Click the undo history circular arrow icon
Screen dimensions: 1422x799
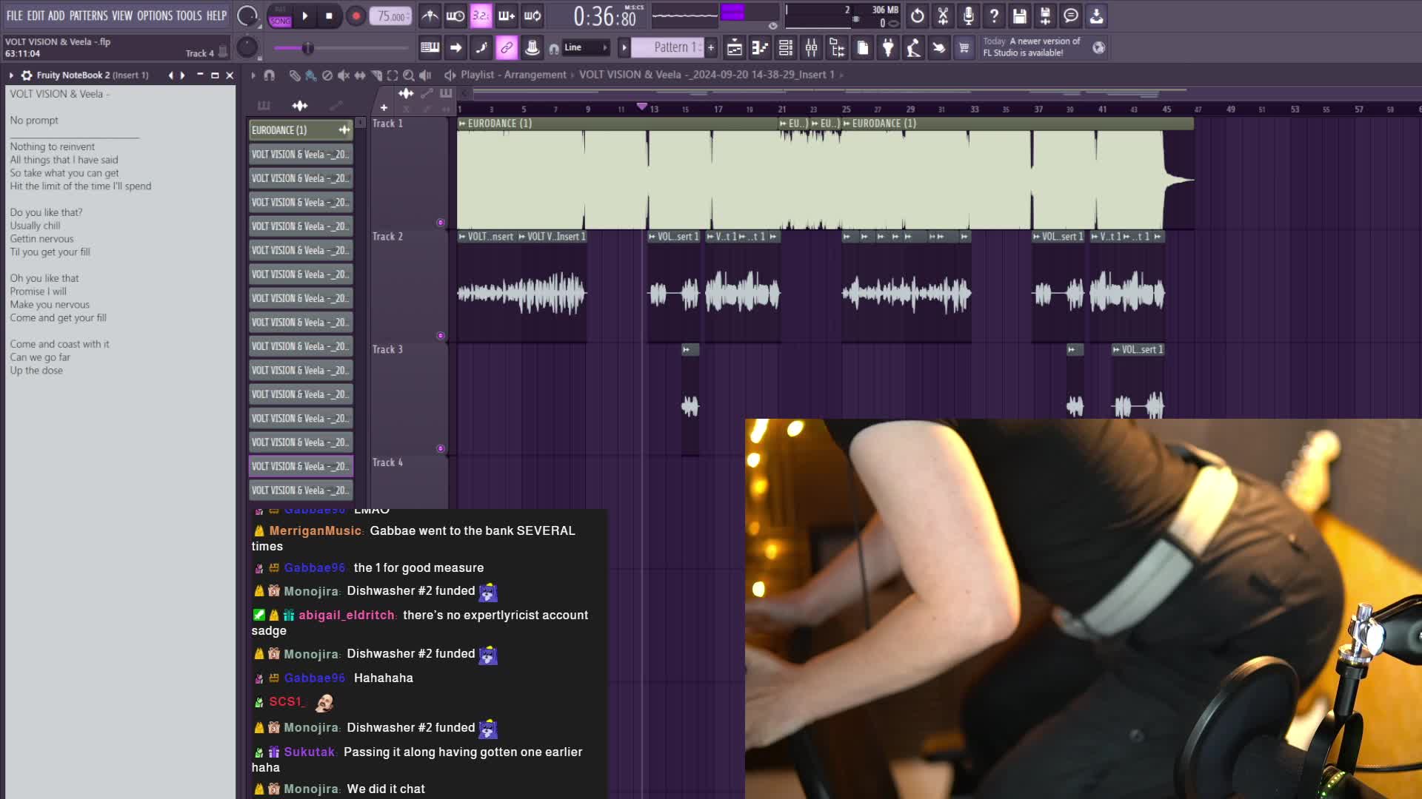918,16
